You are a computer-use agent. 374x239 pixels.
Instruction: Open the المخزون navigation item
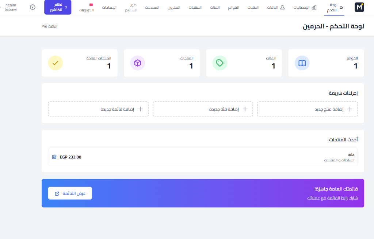[174, 7]
